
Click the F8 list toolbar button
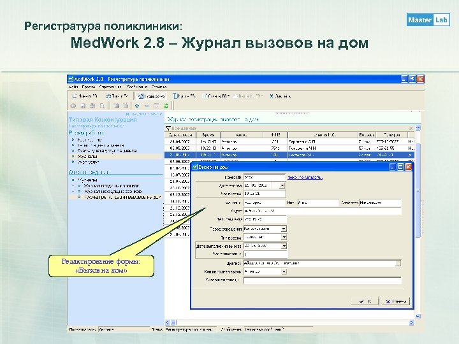215,96
